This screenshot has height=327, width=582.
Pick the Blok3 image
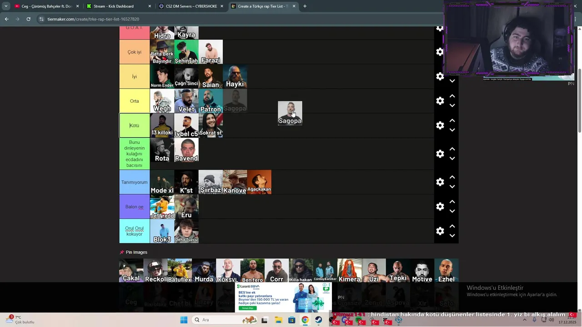click(162, 231)
